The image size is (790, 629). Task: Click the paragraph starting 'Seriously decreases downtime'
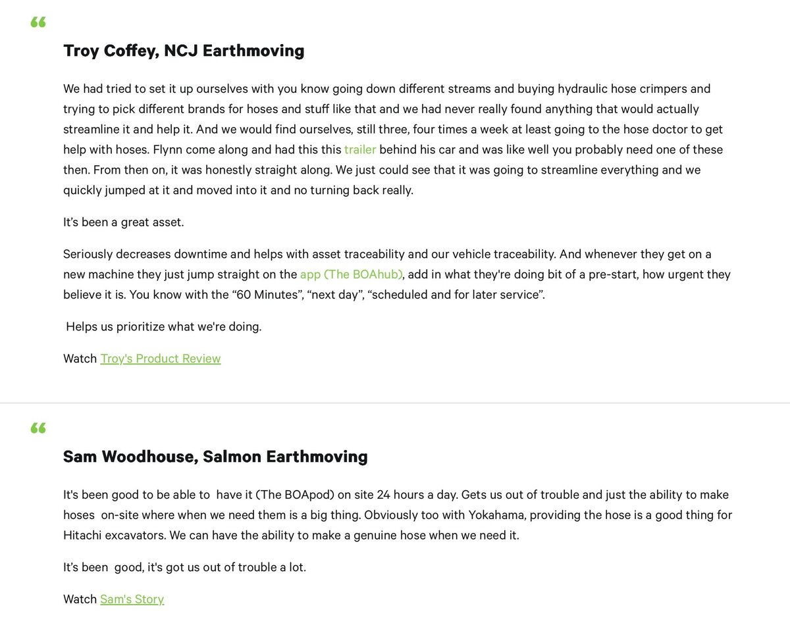[x=398, y=274]
